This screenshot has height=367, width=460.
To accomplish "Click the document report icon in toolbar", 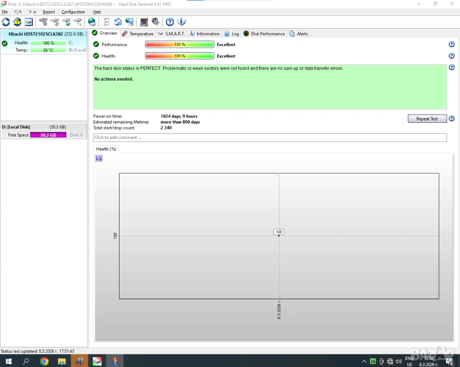I will (x=106, y=22).
